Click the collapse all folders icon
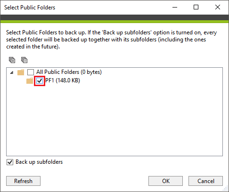 (24, 60)
